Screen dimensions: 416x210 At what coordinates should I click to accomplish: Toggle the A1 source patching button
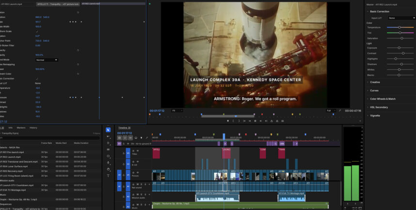click(119, 186)
